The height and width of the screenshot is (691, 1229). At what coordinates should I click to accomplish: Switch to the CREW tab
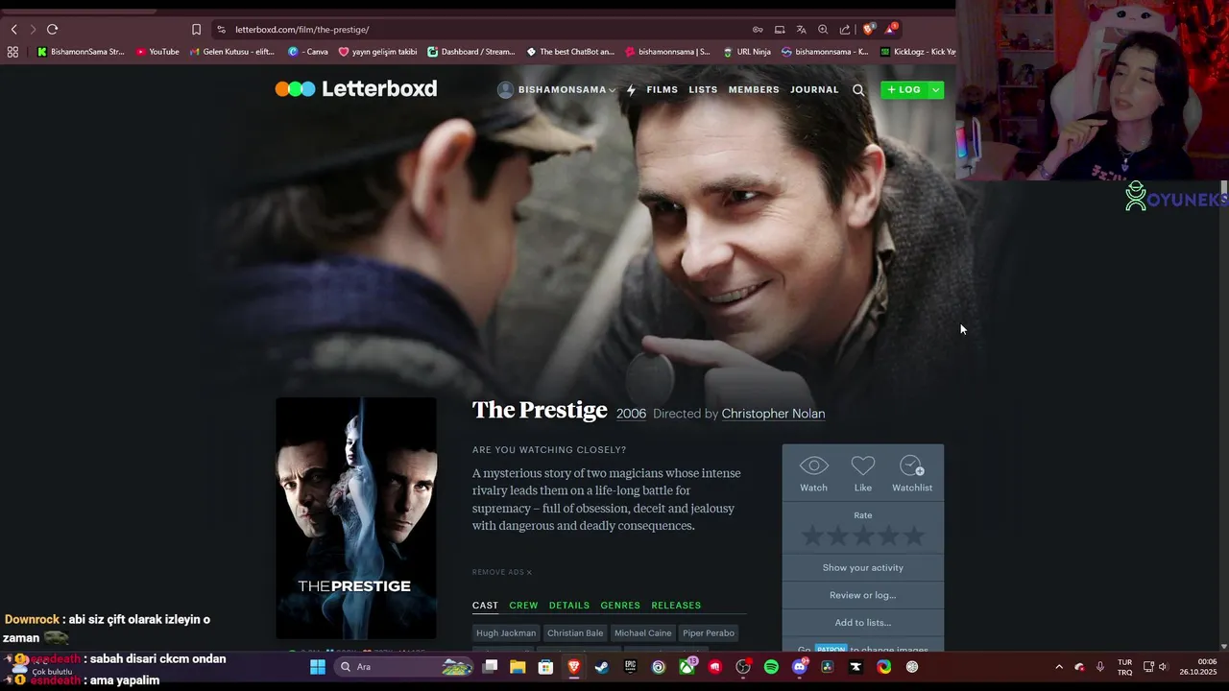(x=523, y=606)
